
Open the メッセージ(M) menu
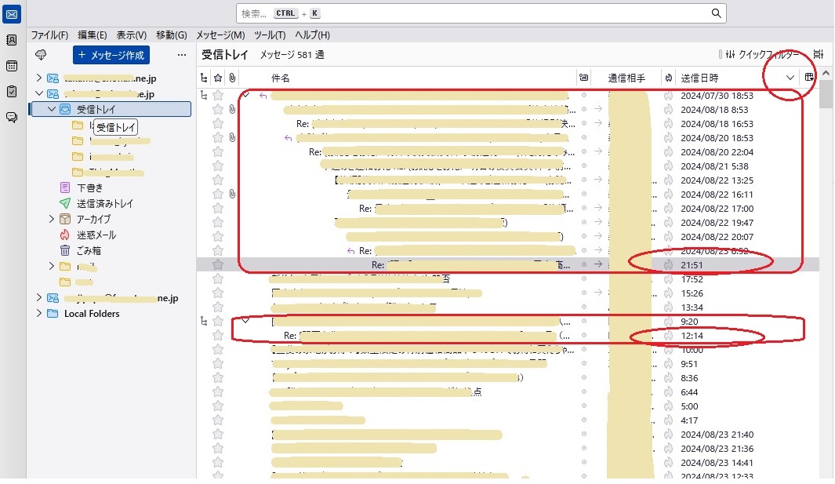tap(220, 35)
